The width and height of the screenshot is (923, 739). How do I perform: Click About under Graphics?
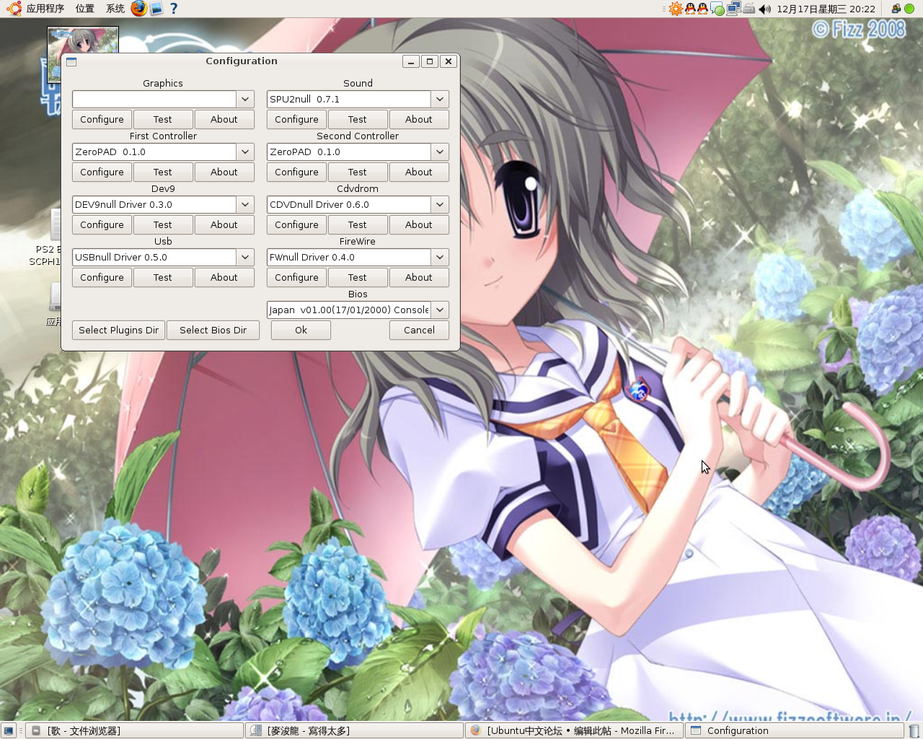224,119
